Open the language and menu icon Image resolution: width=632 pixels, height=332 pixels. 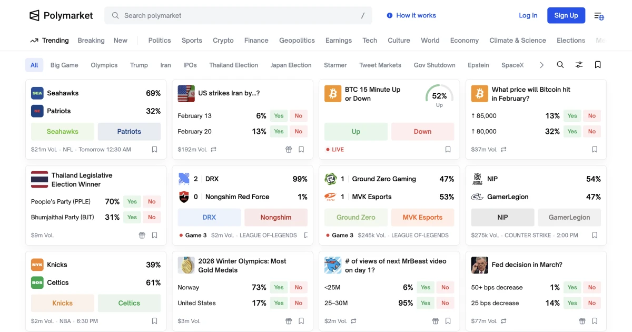[x=599, y=16]
